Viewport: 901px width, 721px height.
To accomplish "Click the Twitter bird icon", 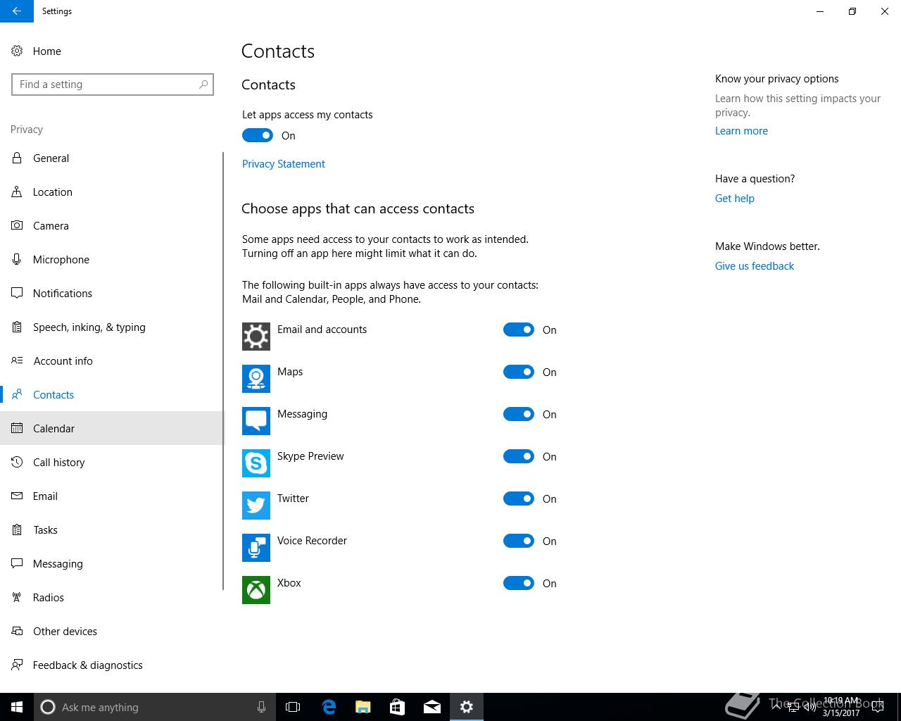I will (x=256, y=506).
